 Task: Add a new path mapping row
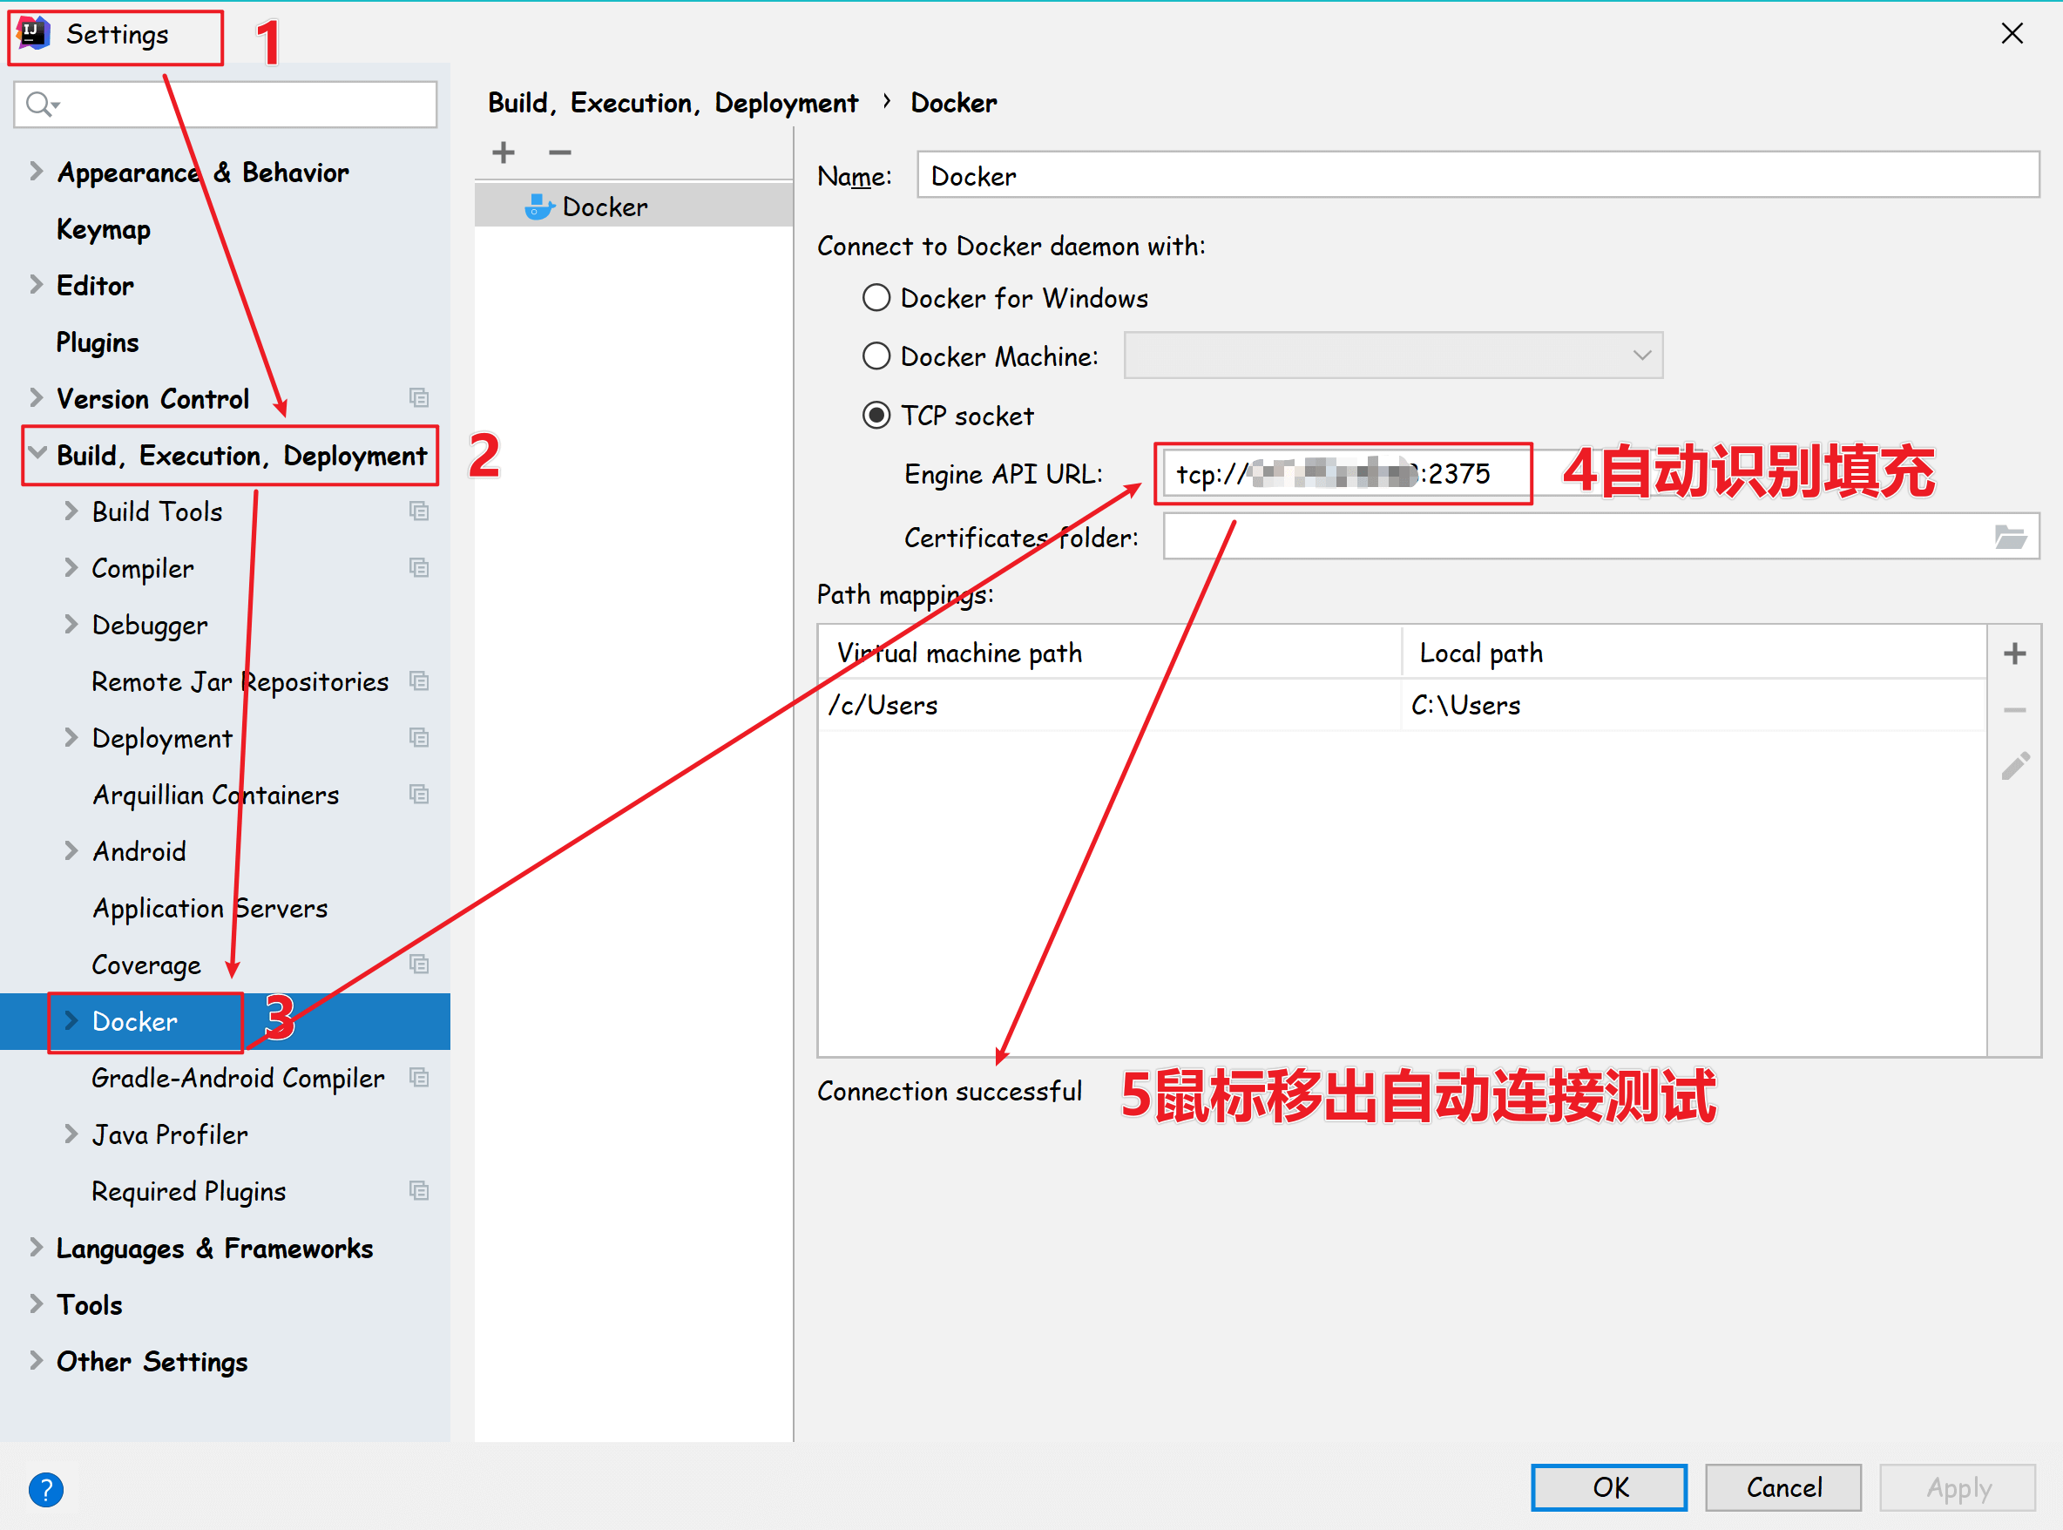tap(2014, 653)
